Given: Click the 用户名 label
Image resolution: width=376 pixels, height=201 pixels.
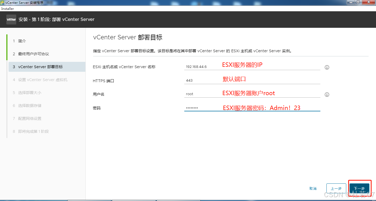Looking at the screenshot, I should click(99, 94).
